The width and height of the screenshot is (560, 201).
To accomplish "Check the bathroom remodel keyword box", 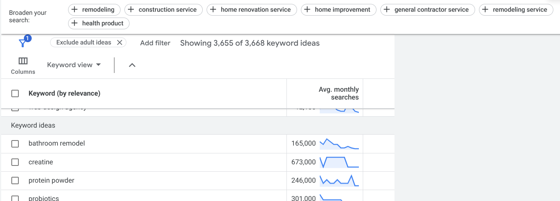I will pos(15,144).
